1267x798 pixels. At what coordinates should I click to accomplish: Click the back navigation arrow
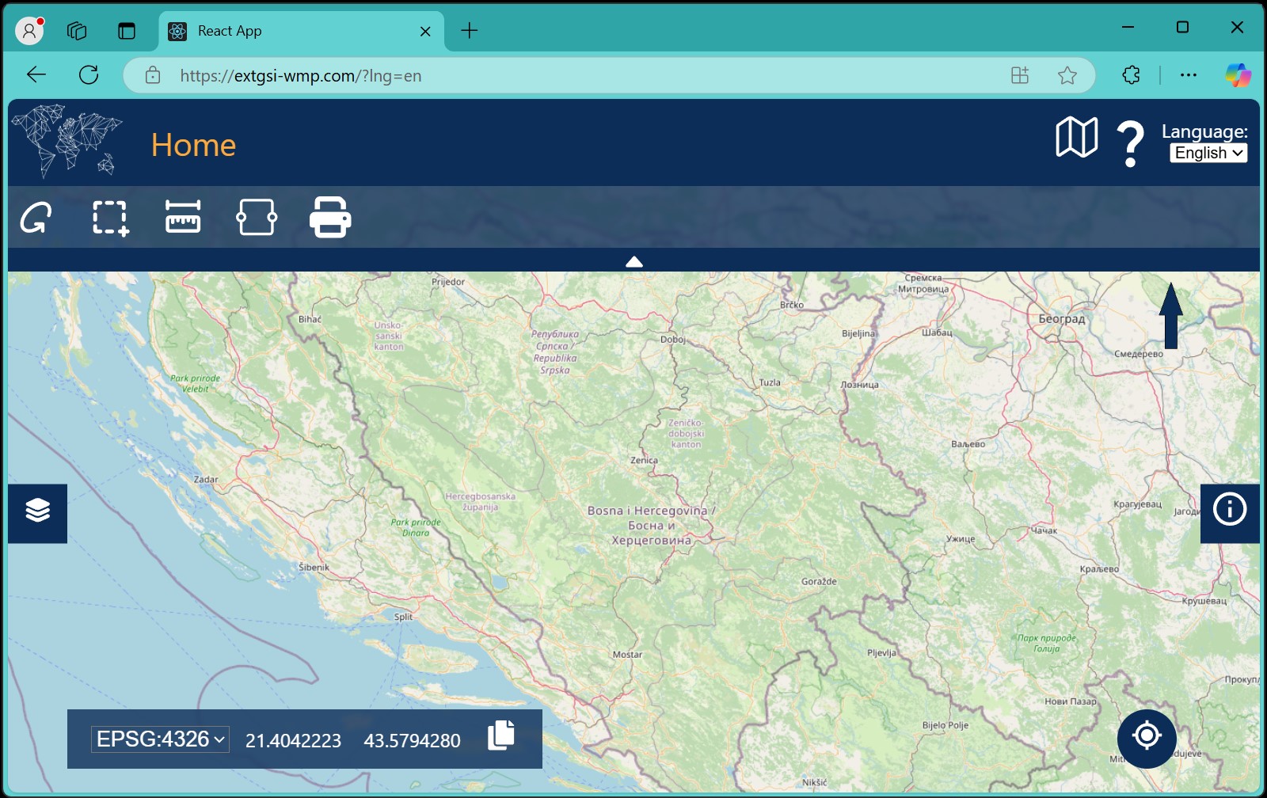pos(36,75)
